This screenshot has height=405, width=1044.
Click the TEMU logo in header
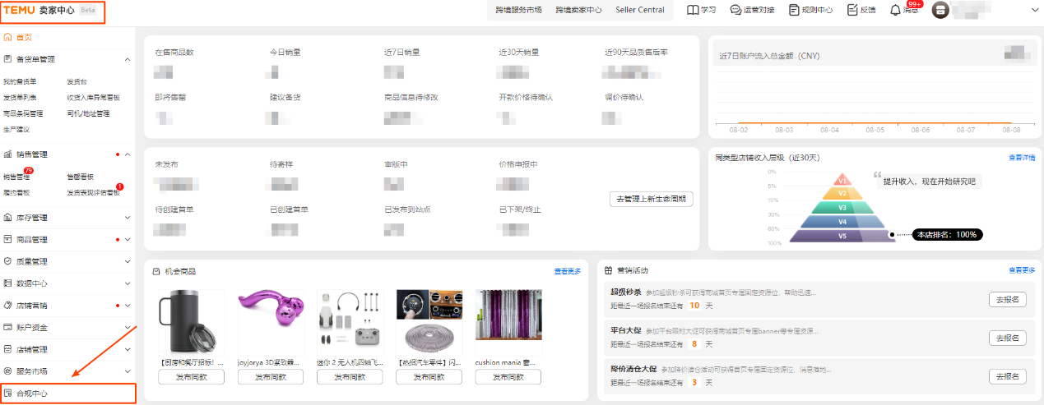19,10
